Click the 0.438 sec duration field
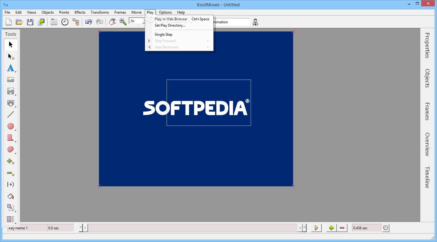Screen dimensions: 437x242 point(367,228)
